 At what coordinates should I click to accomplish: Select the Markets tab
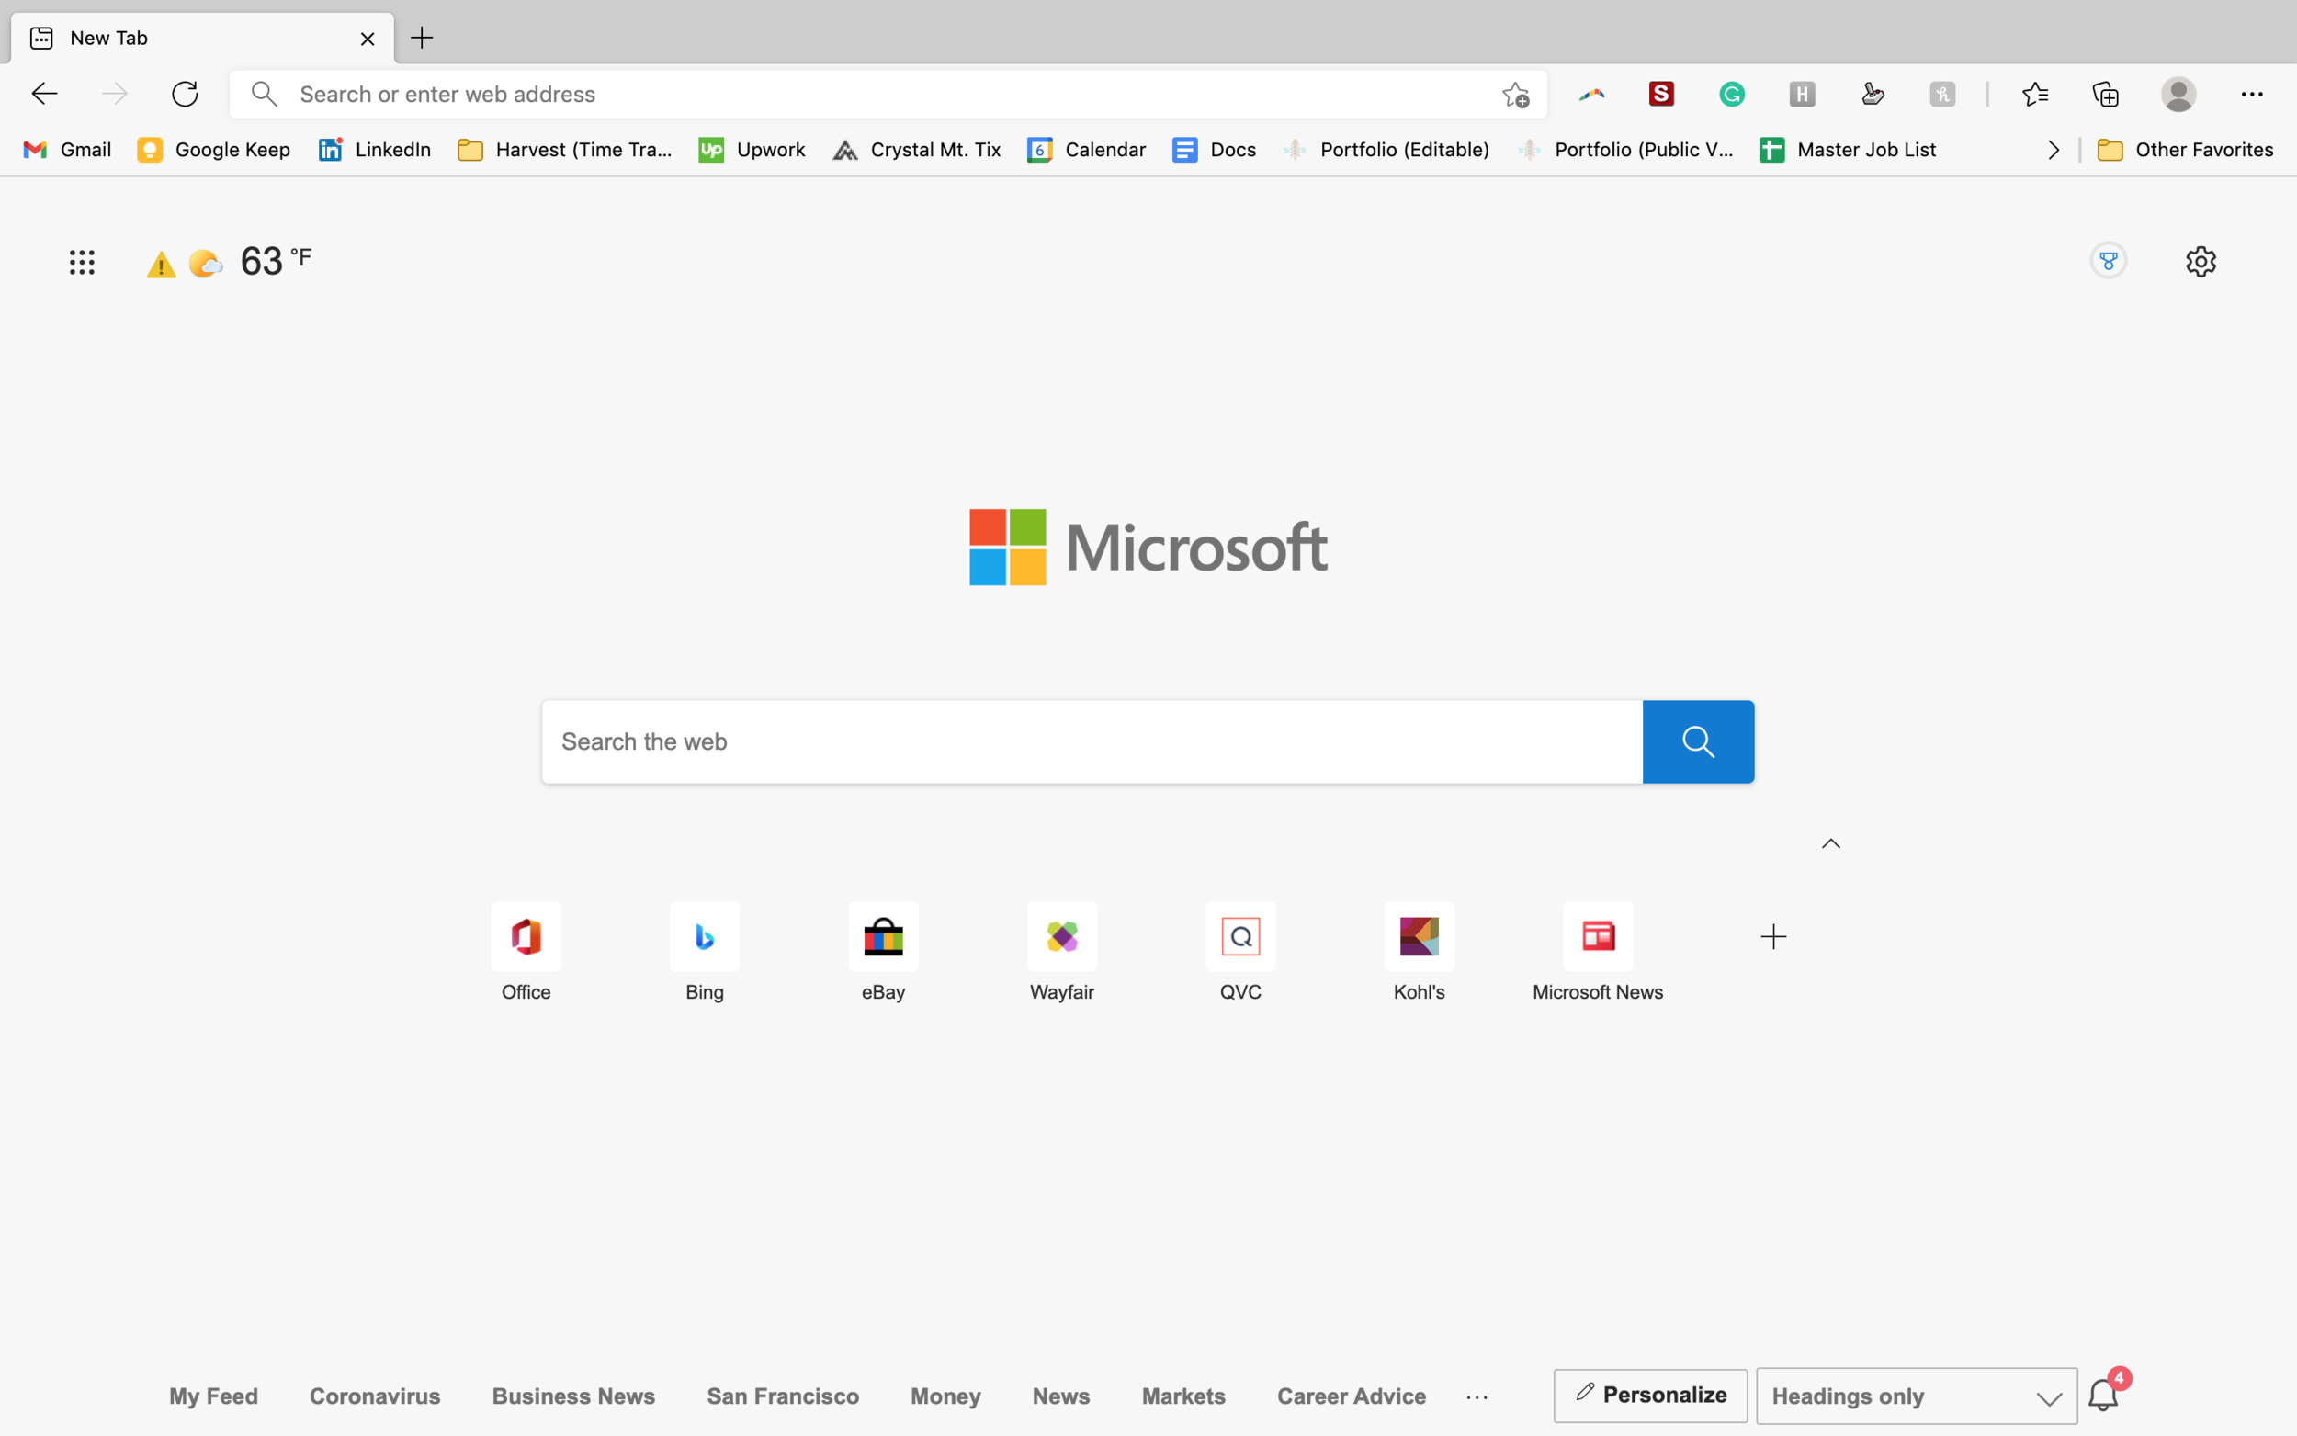[x=1183, y=1396]
